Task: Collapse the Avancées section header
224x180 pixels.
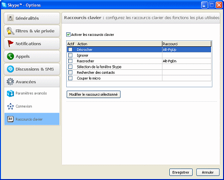Action: pyautogui.click(x=32, y=82)
